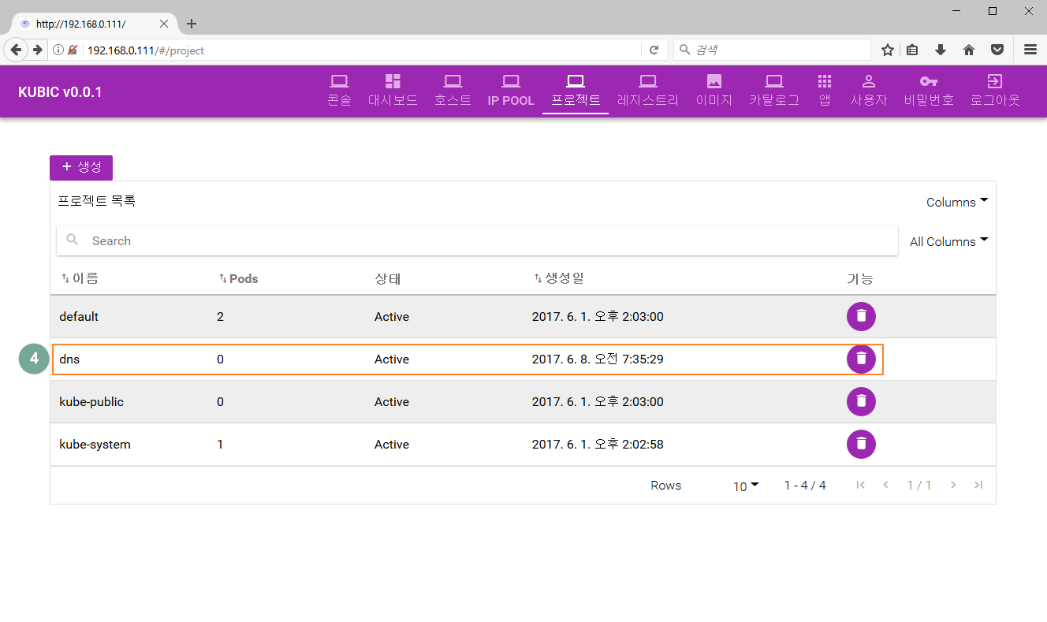Image resolution: width=1047 pixels, height=622 pixels.
Task: Close the 192.168.0.111 browser tab
Action: click(164, 24)
